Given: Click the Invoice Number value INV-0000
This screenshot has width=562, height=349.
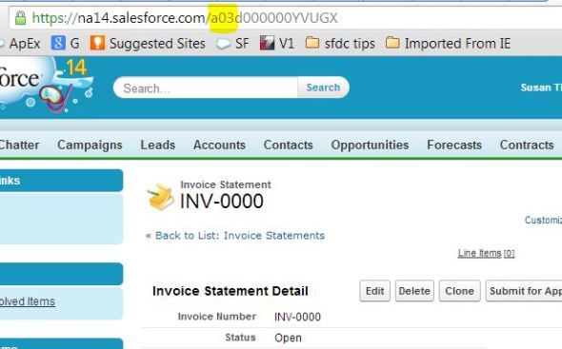Looking at the screenshot, I should [297, 317].
